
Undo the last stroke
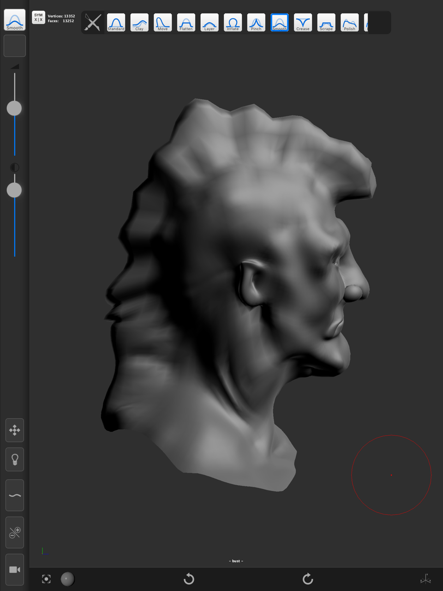[x=189, y=579]
